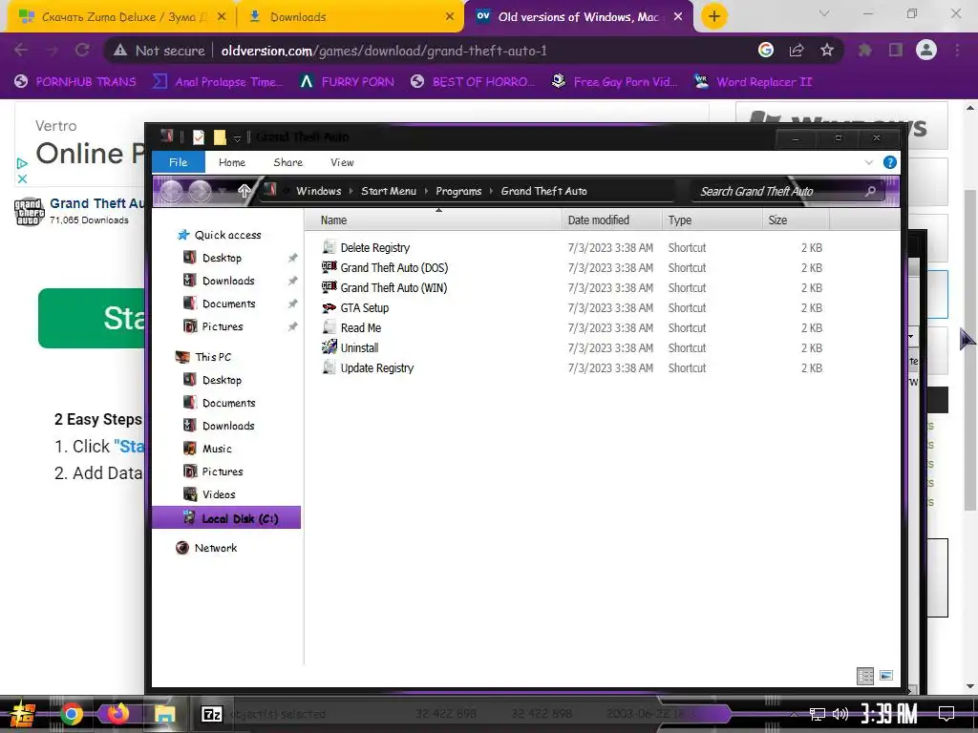Open Explorer help question mark icon
Image resolution: width=978 pixels, height=733 pixels.
click(x=890, y=162)
